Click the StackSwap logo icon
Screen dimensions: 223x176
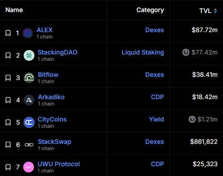coord(29,145)
